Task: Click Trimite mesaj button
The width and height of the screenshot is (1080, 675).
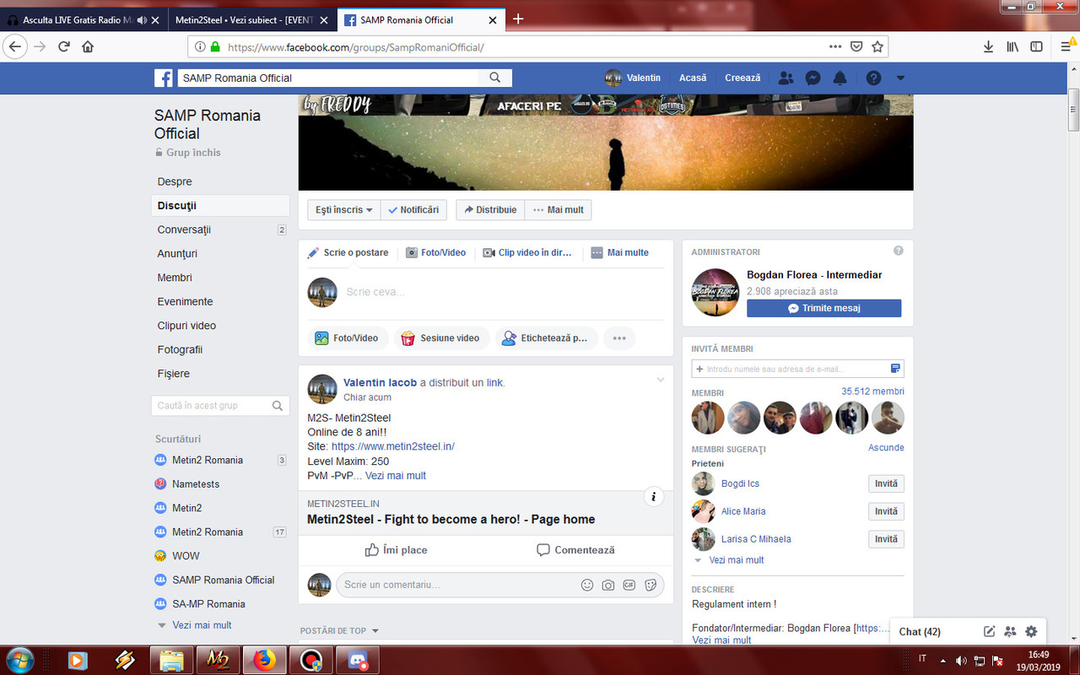Action: click(x=823, y=308)
